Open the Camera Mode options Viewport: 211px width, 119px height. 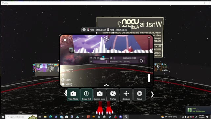coord(100,95)
